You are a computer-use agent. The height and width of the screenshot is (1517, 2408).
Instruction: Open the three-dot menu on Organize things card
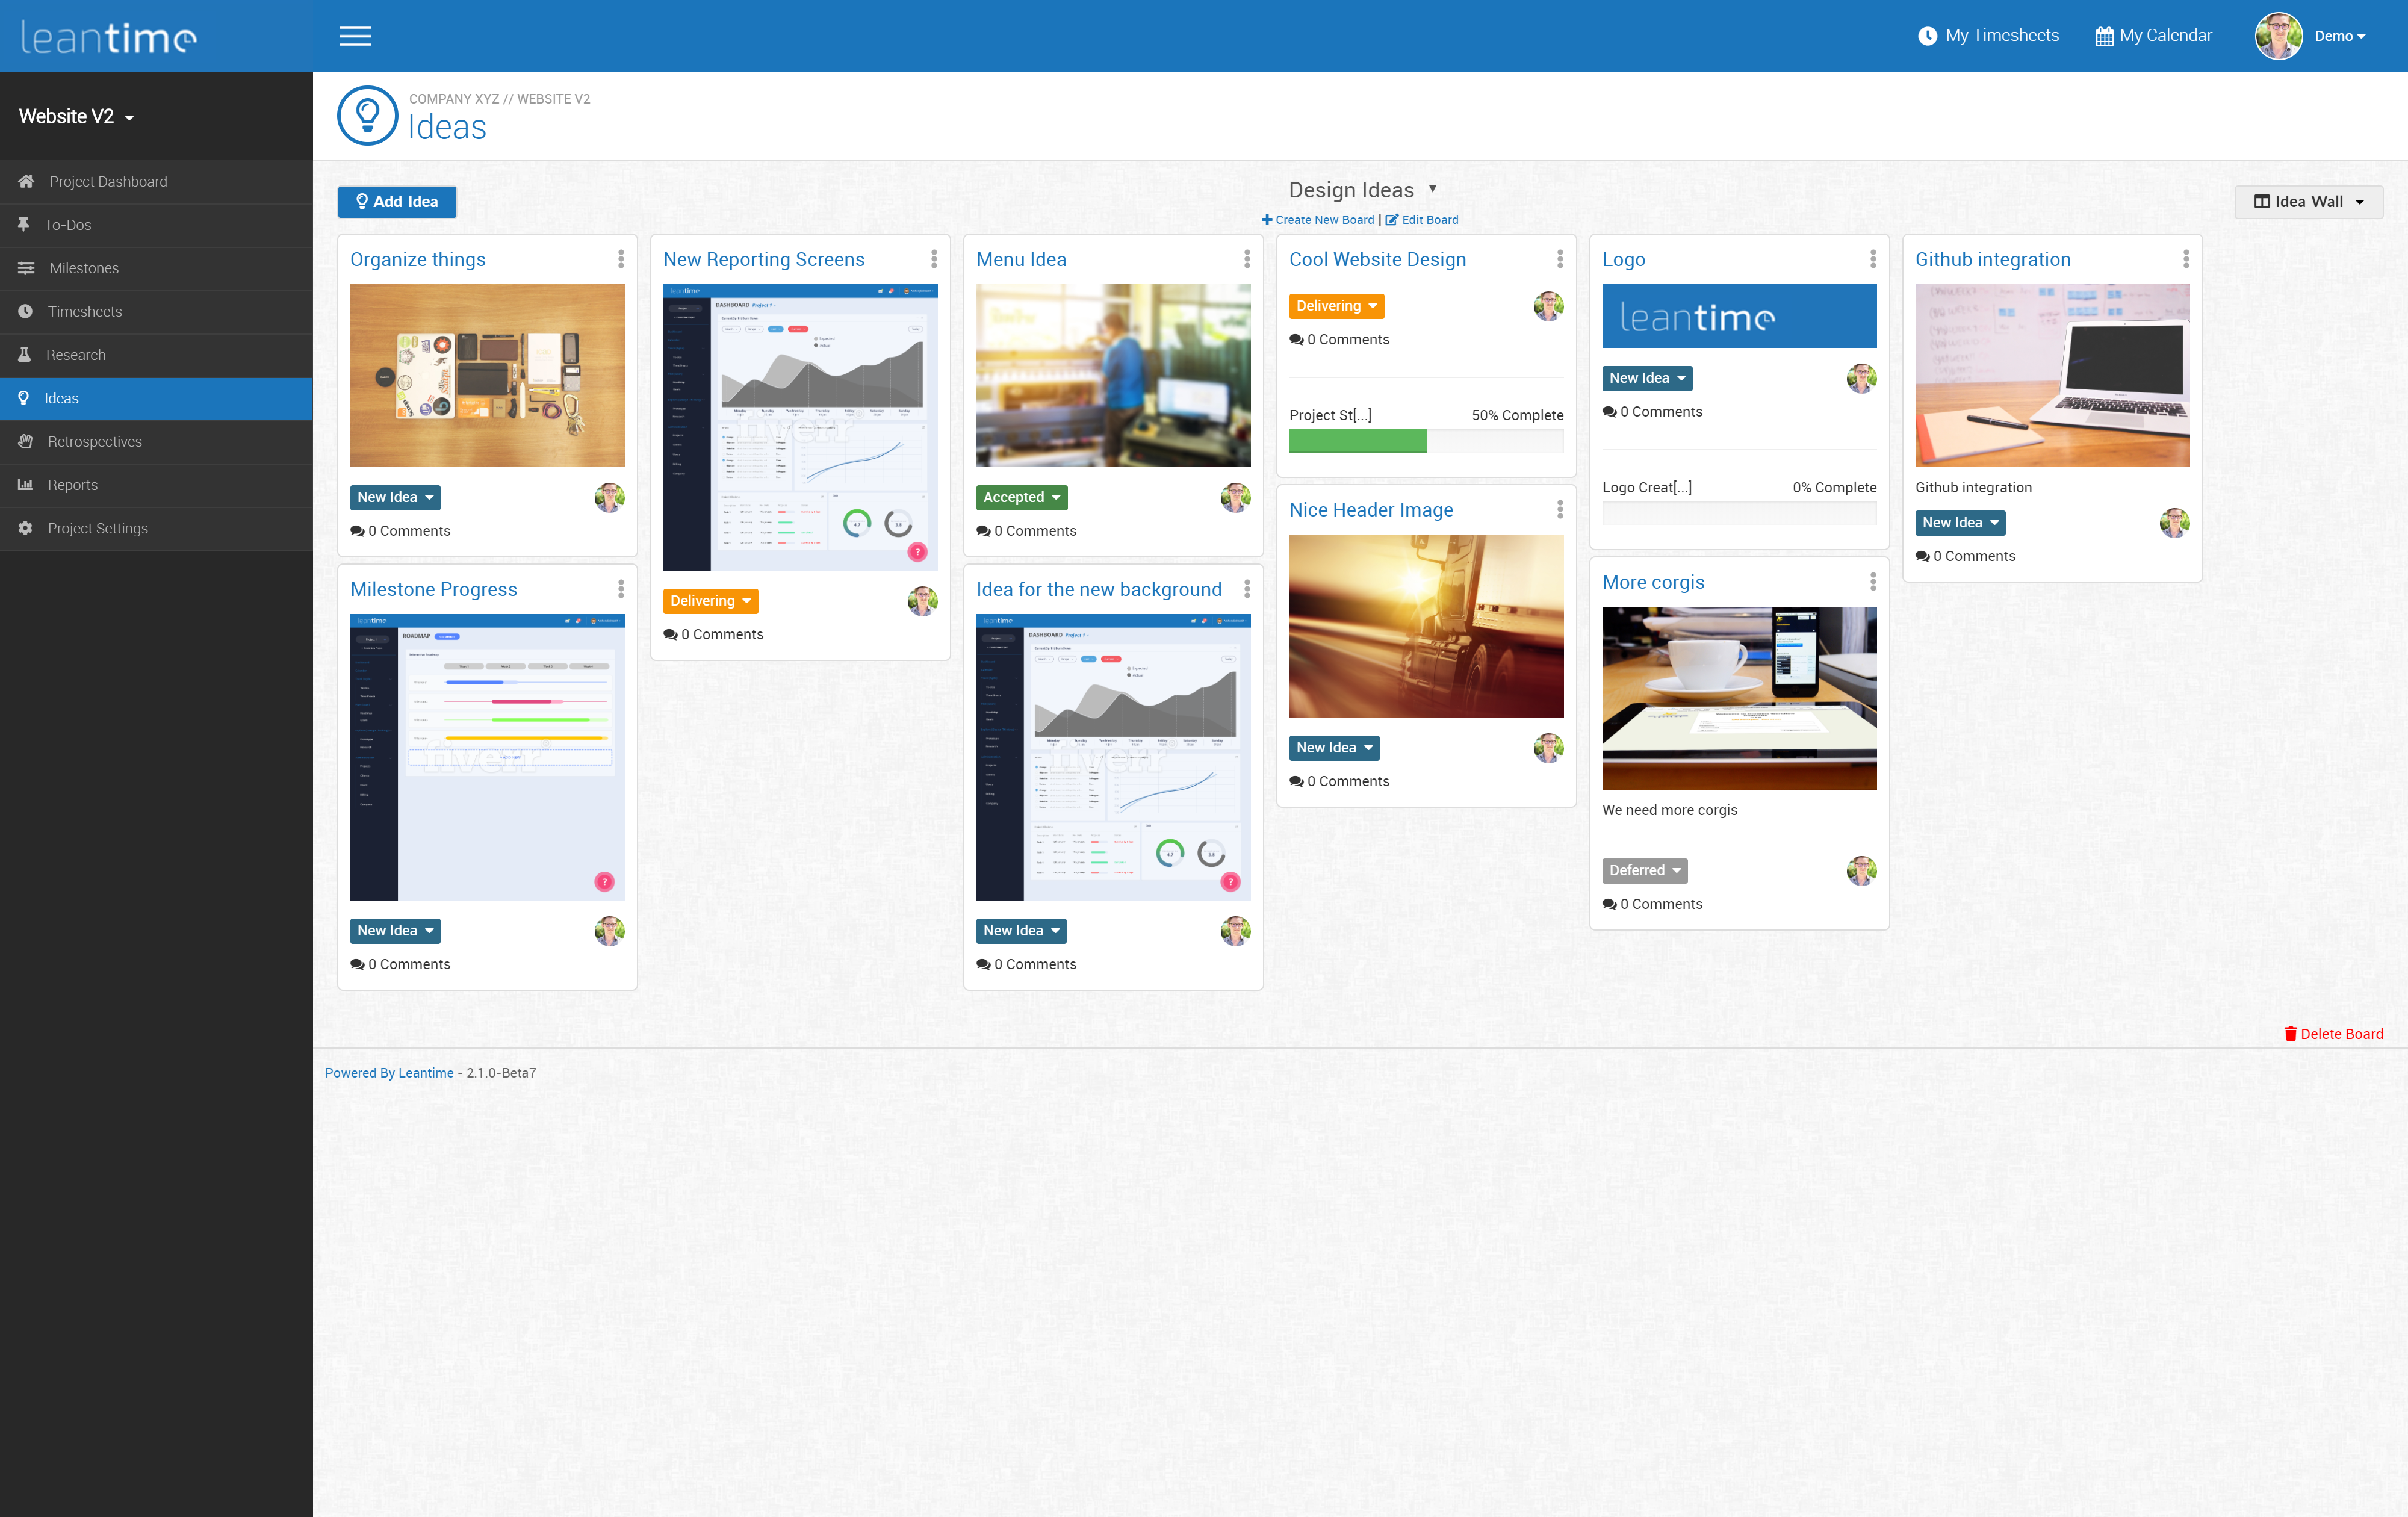pos(621,259)
